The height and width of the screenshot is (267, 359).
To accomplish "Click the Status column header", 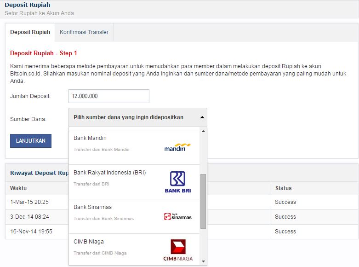I will pyautogui.click(x=284, y=188).
